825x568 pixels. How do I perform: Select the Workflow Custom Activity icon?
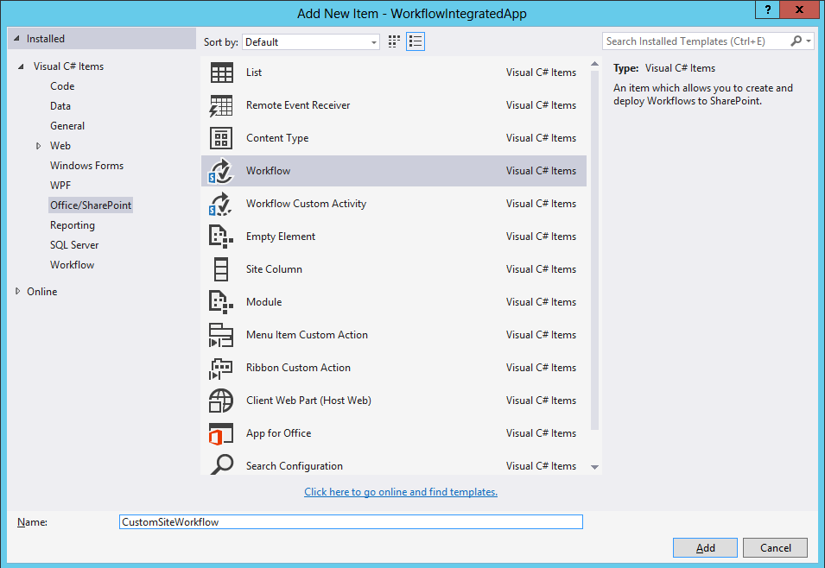[x=221, y=204]
